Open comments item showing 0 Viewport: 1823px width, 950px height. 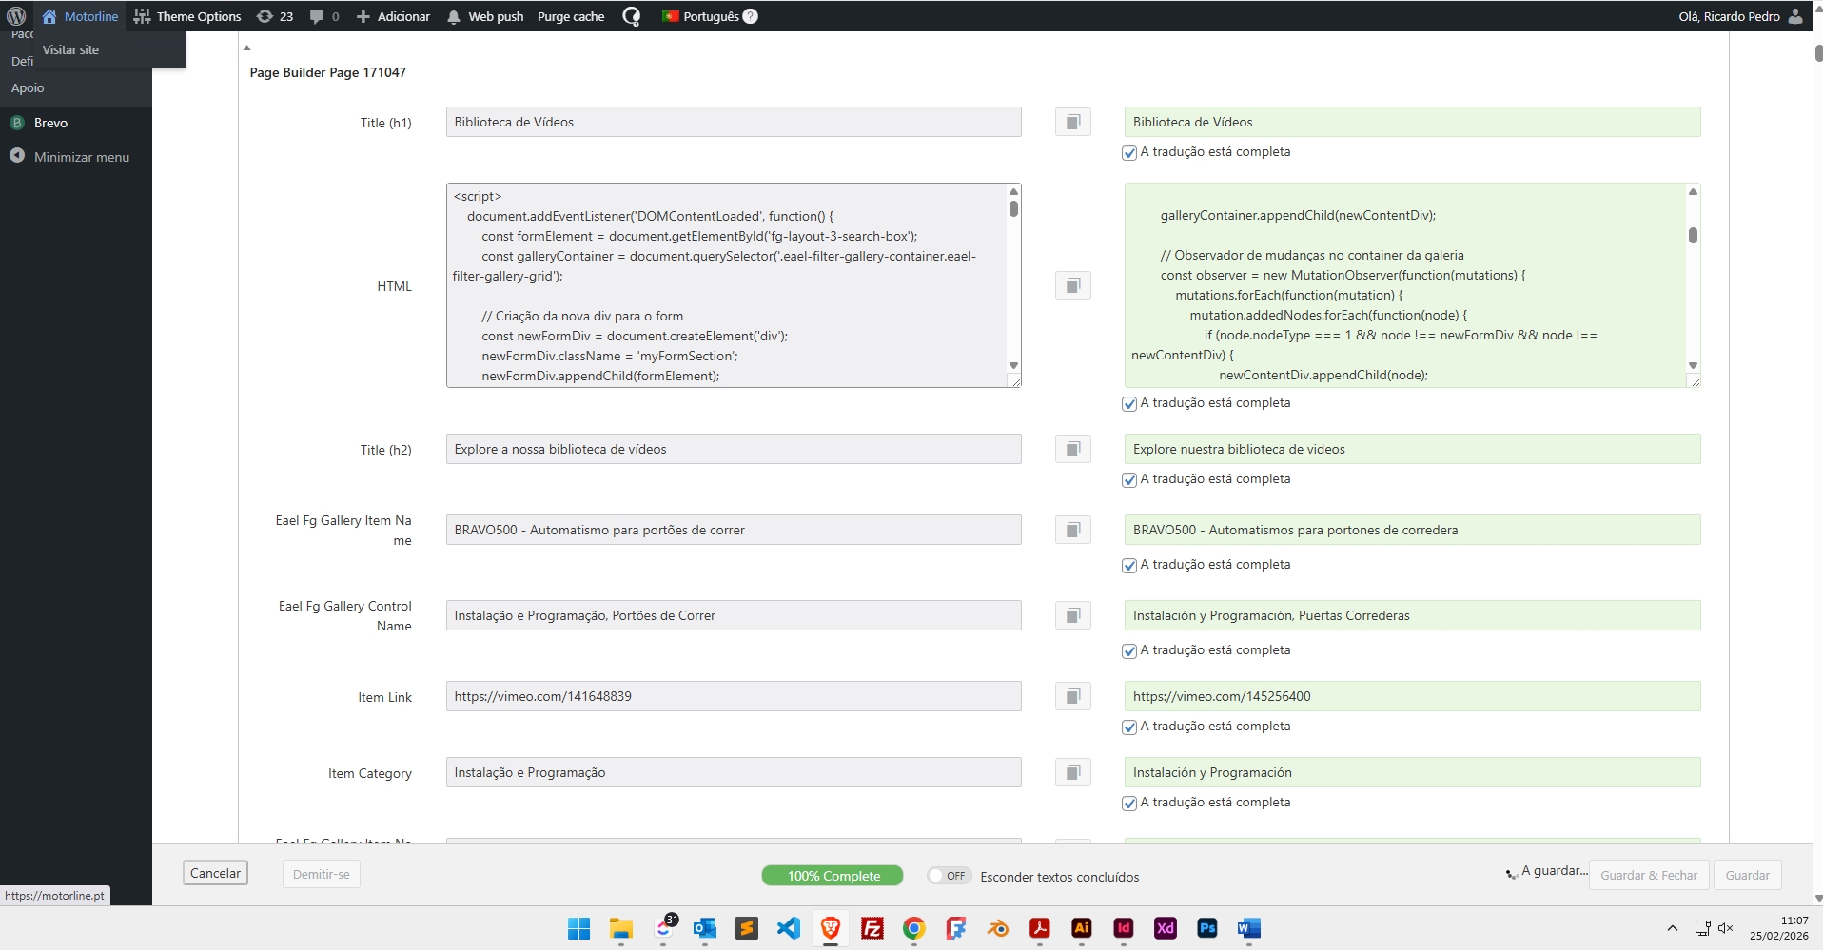coord(324,16)
